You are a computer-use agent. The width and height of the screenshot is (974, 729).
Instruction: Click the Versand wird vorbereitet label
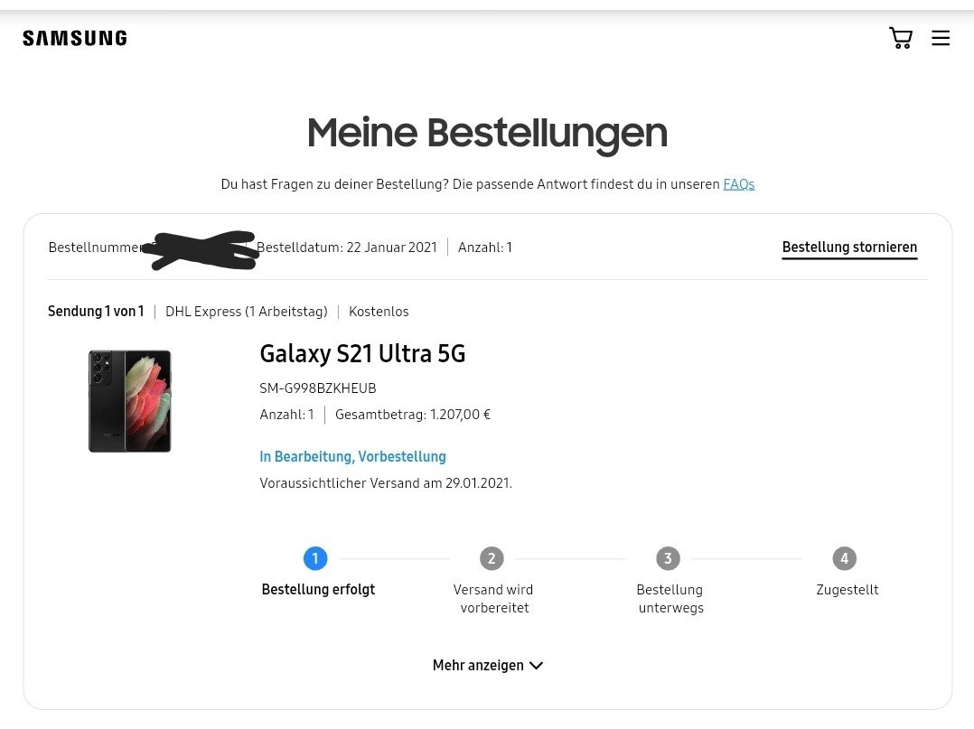click(494, 599)
